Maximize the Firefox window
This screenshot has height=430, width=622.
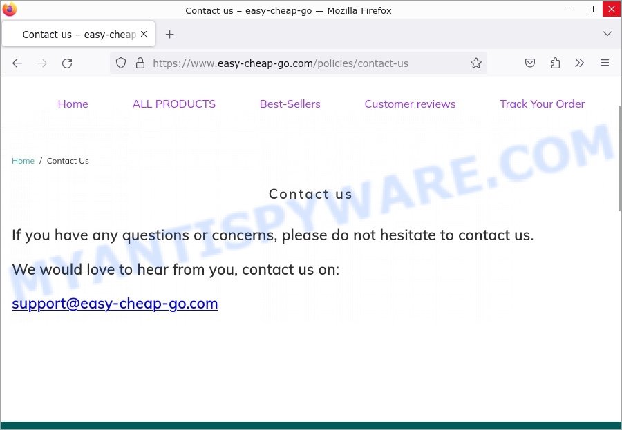590,9
